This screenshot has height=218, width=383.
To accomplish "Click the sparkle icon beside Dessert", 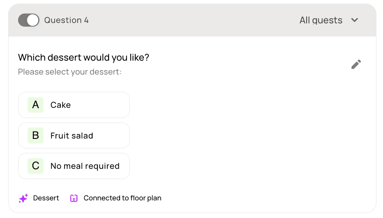I will coord(23,198).
